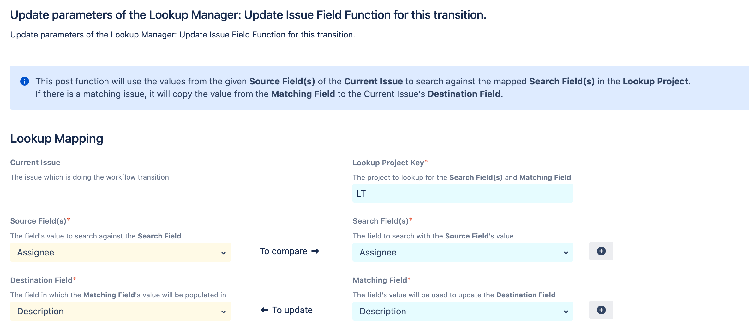Click the Lookup Mapping section heading

(57, 139)
